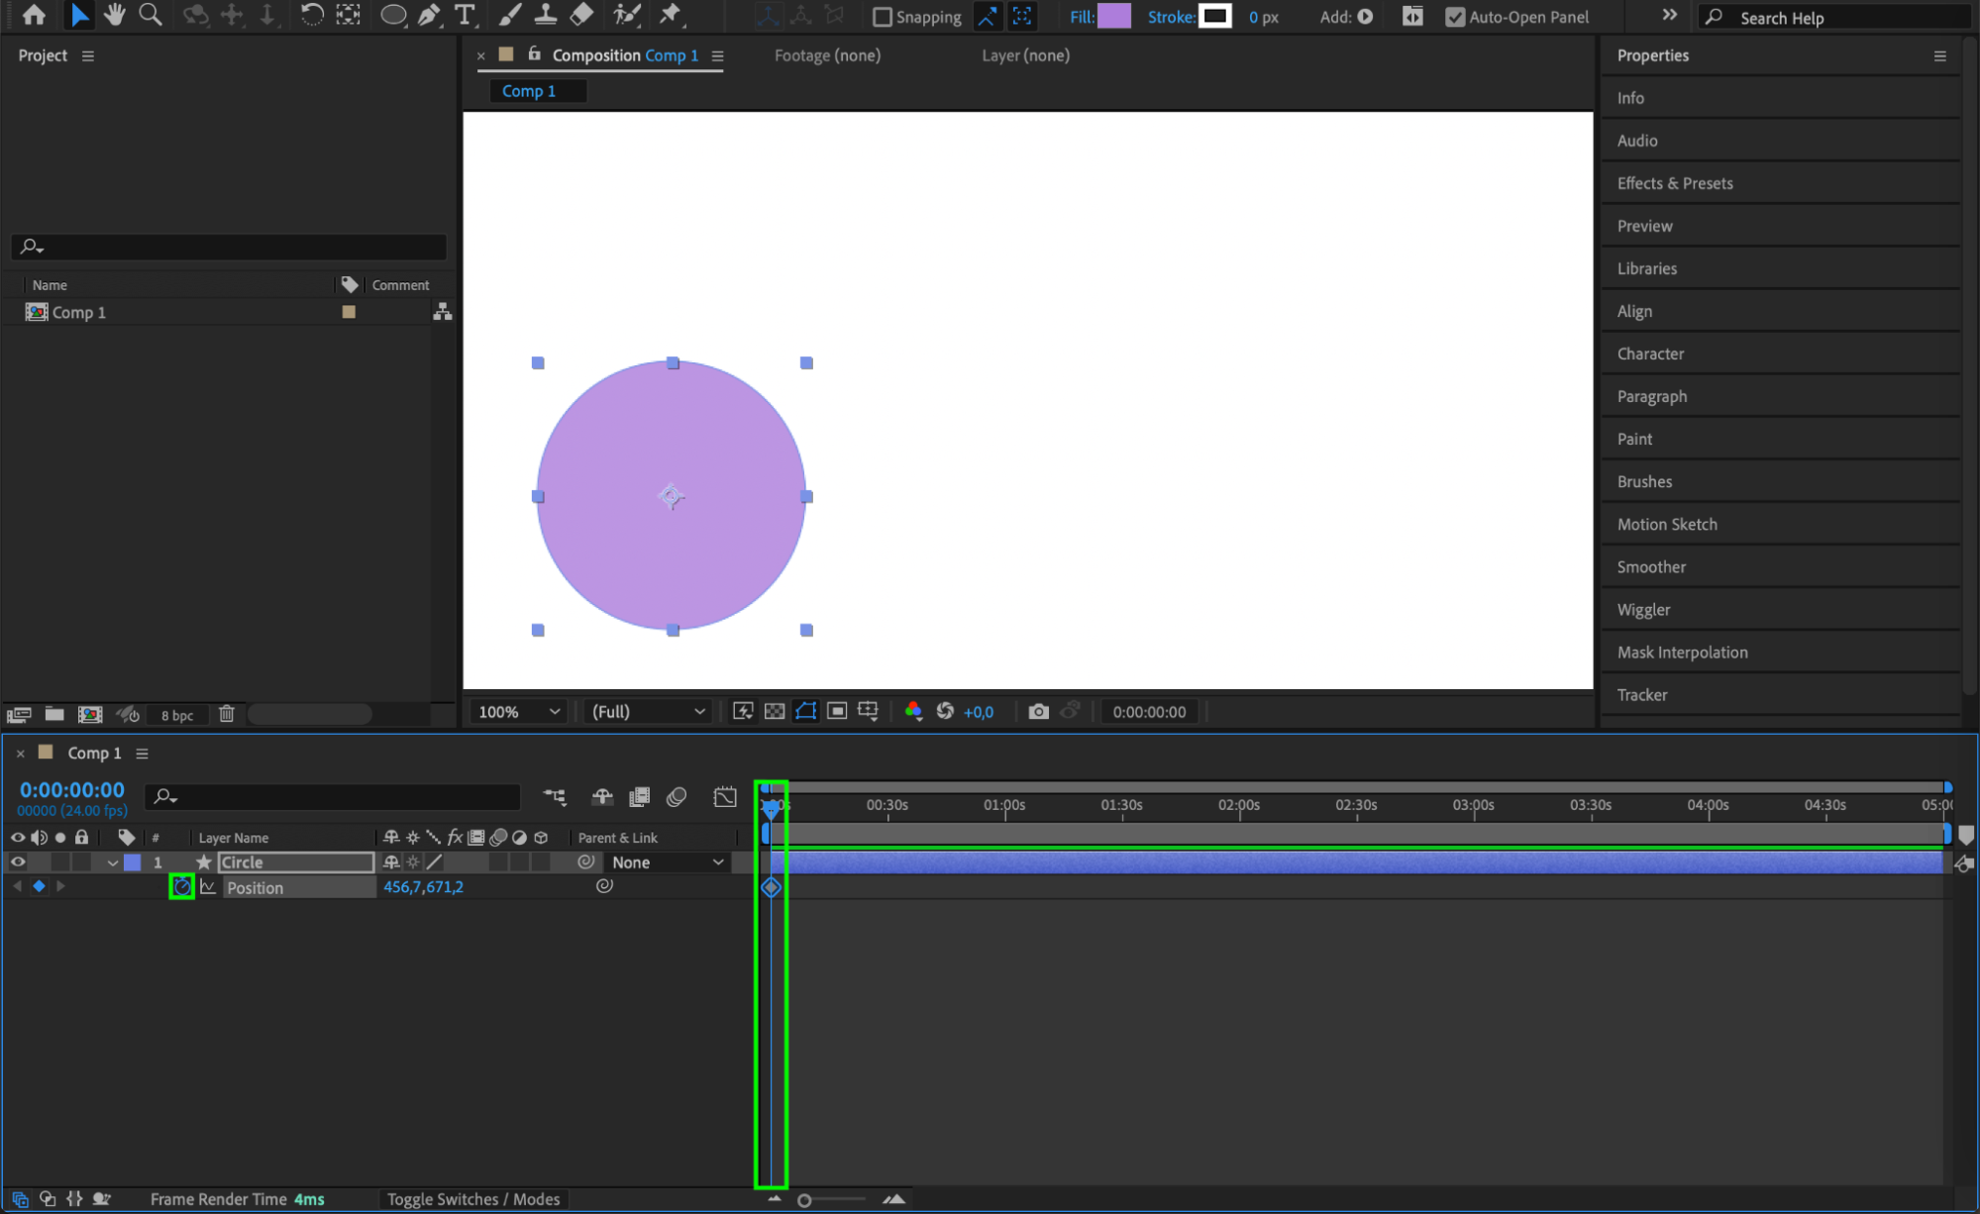Click Toggle Switches / Modes button
The height and width of the screenshot is (1214, 1980).
[x=473, y=1199]
